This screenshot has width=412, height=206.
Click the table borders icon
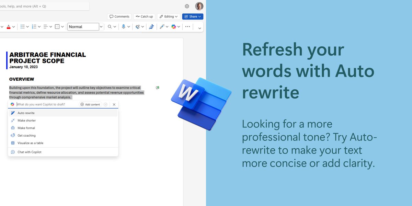(57, 26)
